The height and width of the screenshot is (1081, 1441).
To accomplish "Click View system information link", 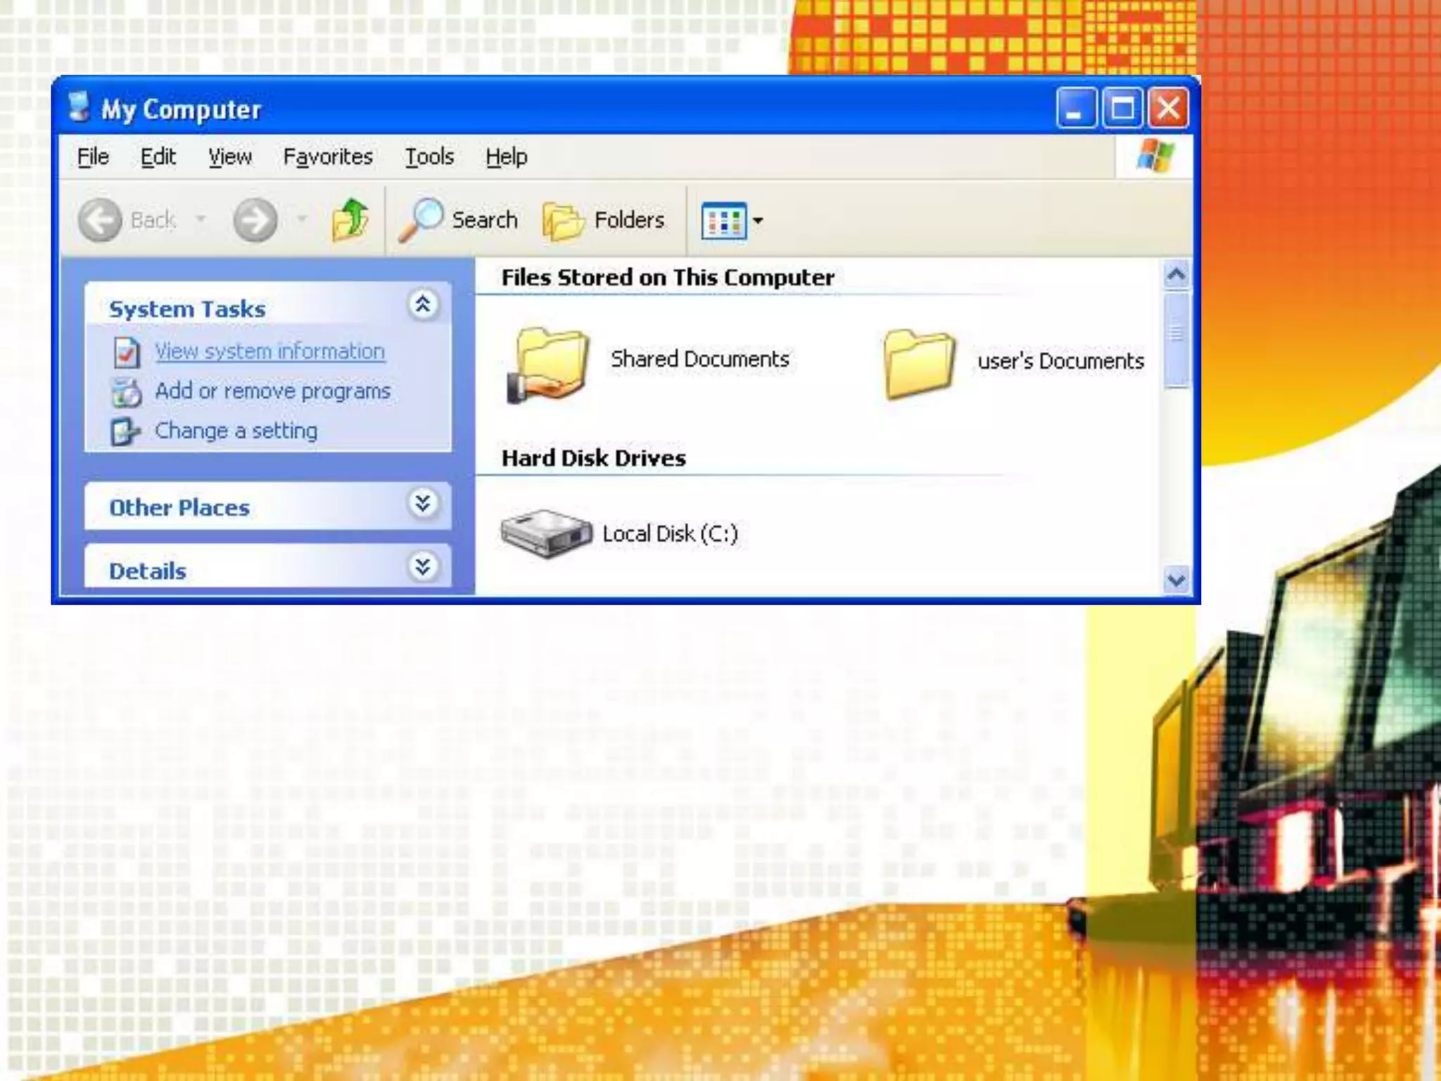I will pos(269,350).
